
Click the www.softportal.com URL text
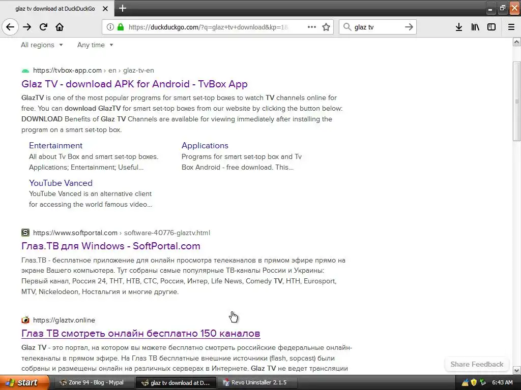[x=75, y=233]
